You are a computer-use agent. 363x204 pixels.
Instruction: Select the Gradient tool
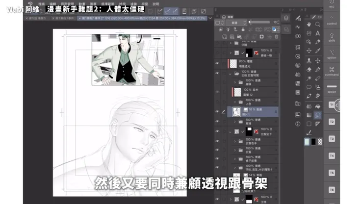309,115
